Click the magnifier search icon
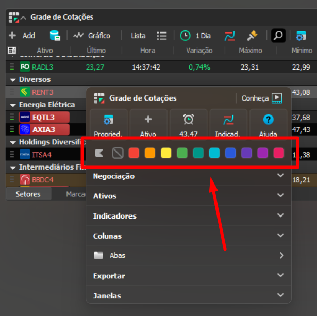This screenshot has height=316, width=317. (278, 36)
